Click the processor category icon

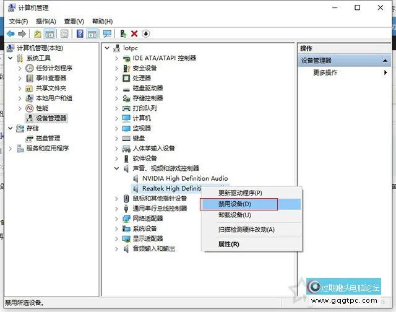coord(126,78)
